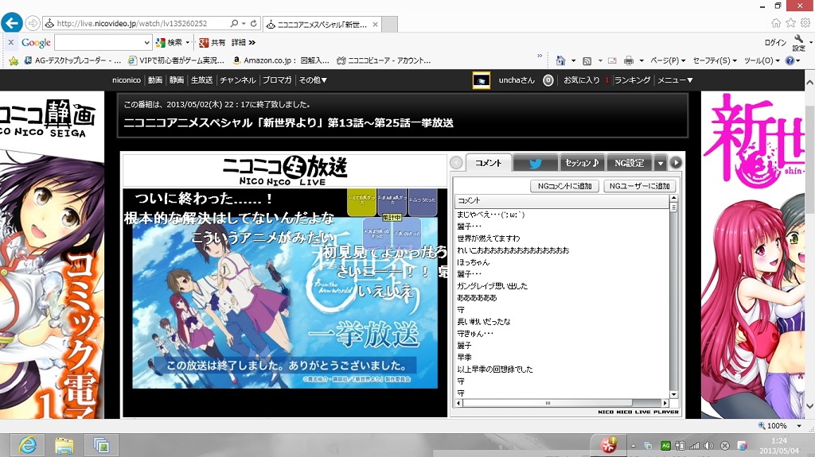
Task: Open the ニコニコビューア favorite link
Action: click(x=384, y=60)
